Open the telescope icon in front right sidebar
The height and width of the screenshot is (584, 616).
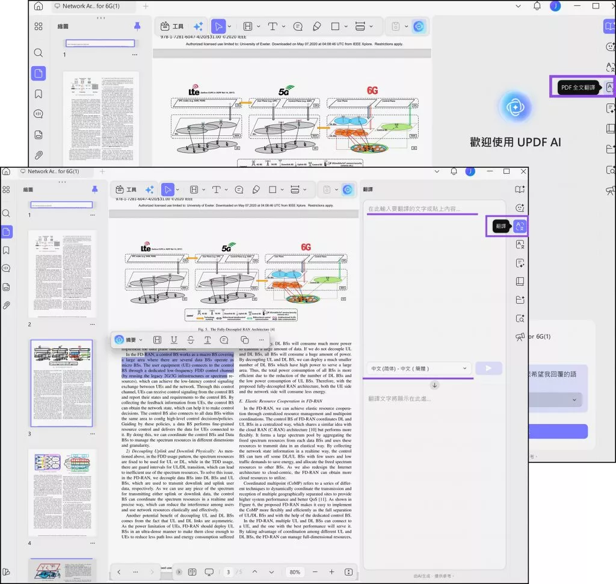point(520,337)
